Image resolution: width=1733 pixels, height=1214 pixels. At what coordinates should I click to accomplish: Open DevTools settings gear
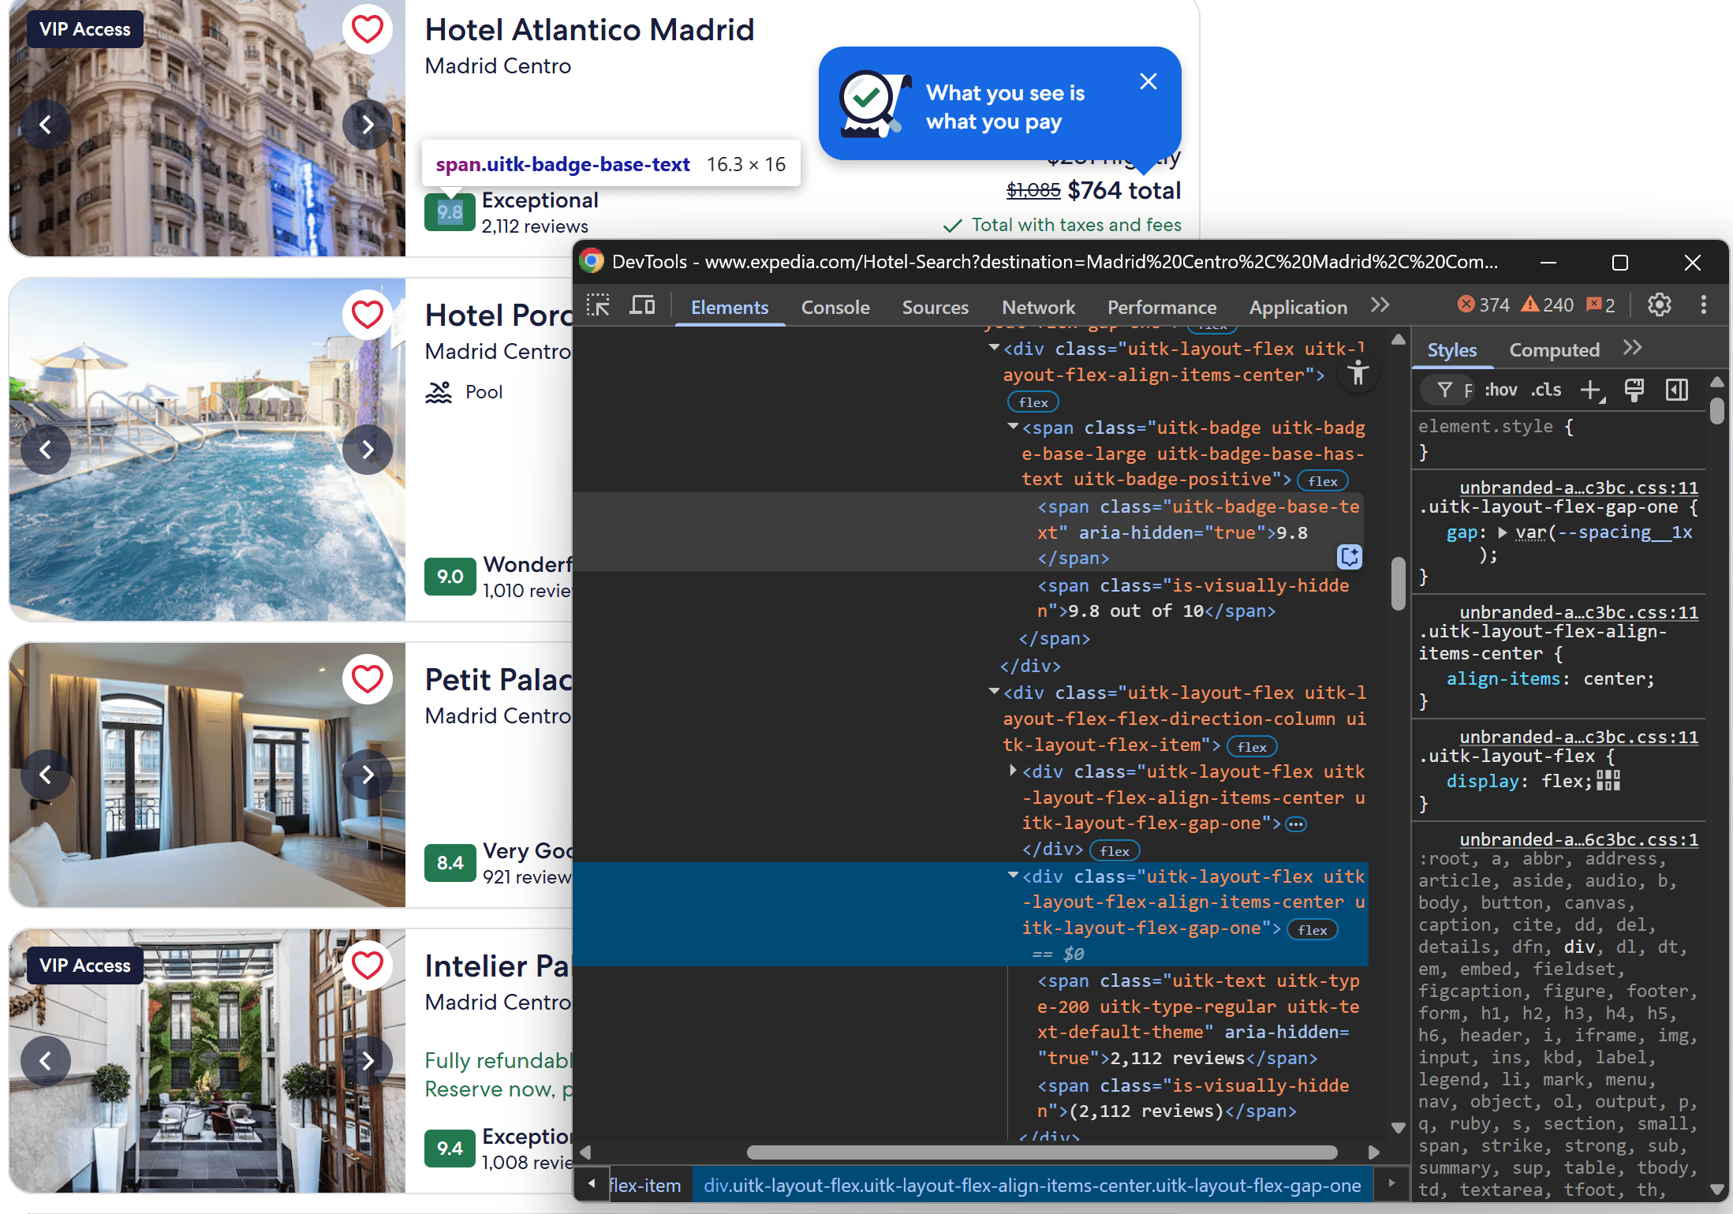[1659, 305]
